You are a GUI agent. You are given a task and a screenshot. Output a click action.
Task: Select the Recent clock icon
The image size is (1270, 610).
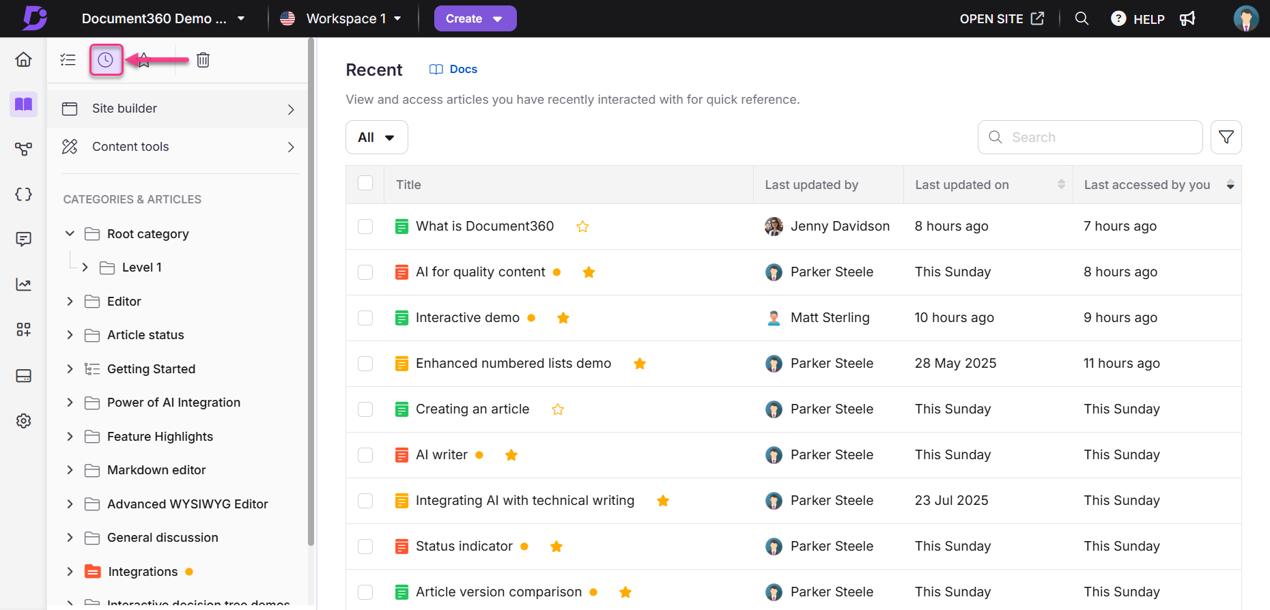tap(106, 60)
